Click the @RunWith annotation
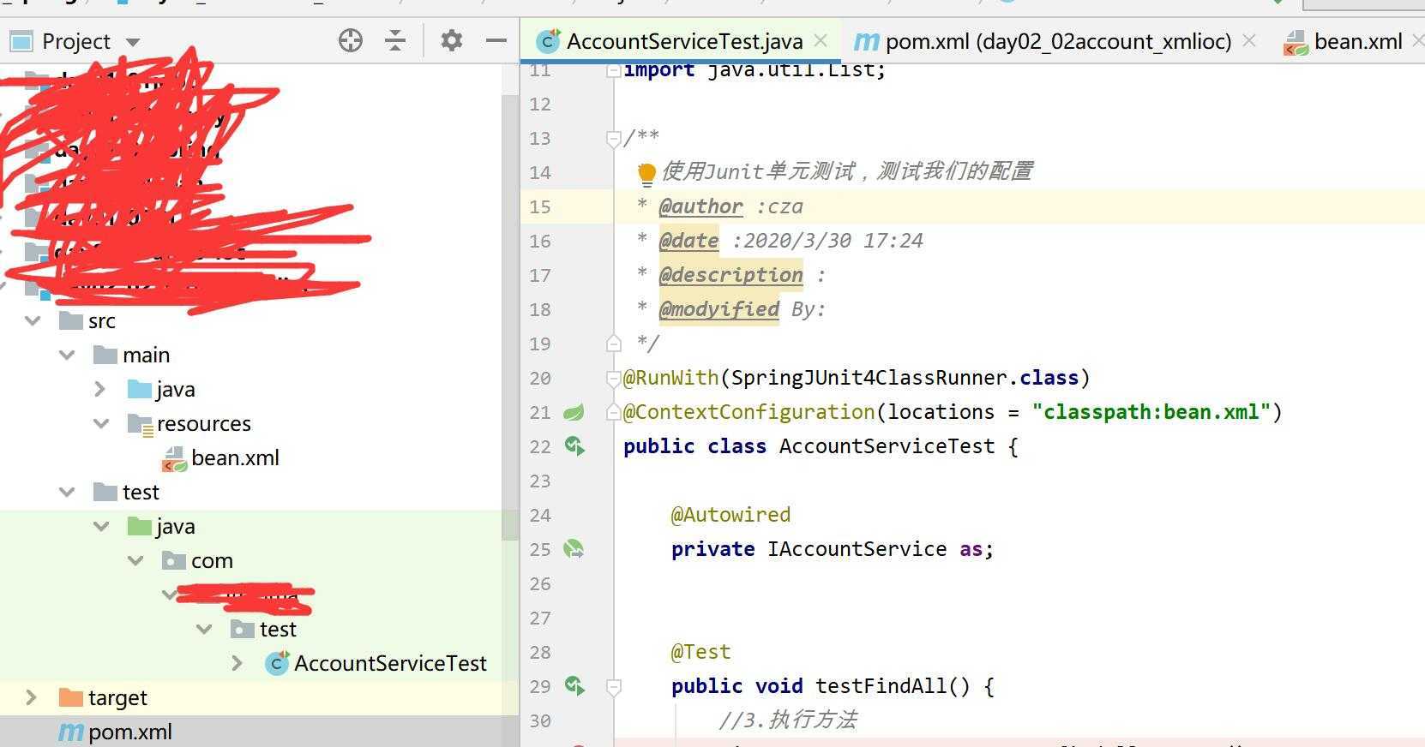1425x747 pixels. (670, 378)
